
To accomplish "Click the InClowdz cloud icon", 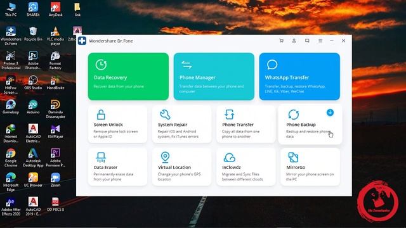I will [x=230, y=157].
